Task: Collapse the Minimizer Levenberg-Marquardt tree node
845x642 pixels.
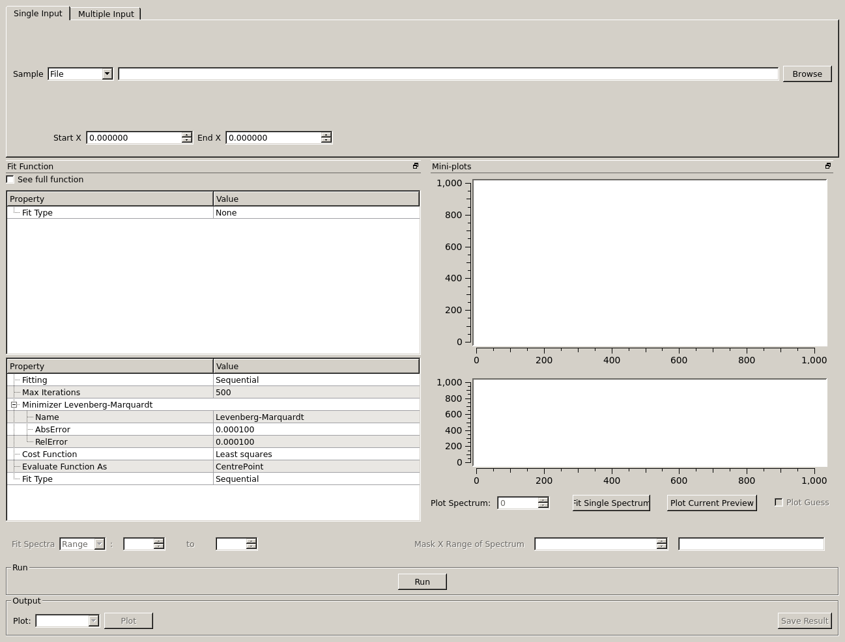Action: 14,405
